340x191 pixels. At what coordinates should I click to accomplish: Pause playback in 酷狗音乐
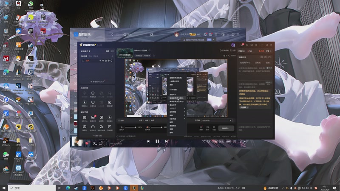click(157, 141)
